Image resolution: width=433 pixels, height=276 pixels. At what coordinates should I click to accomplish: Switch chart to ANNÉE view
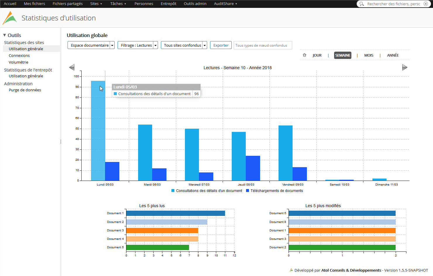[393, 55]
